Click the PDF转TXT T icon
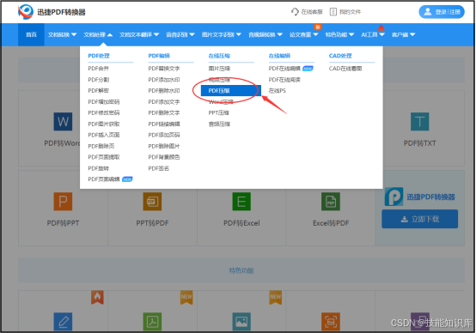The height and width of the screenshot is (333, 476). (x=419, y=122)
